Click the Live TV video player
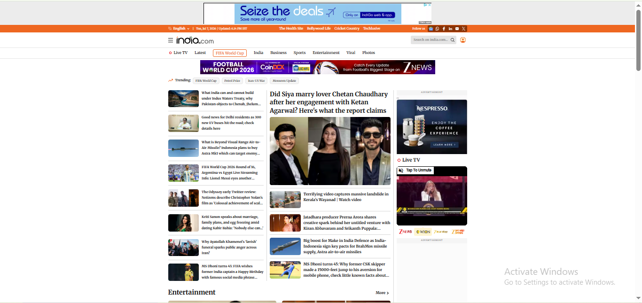This screenshot has width=642, height=303. click(432, 196)
